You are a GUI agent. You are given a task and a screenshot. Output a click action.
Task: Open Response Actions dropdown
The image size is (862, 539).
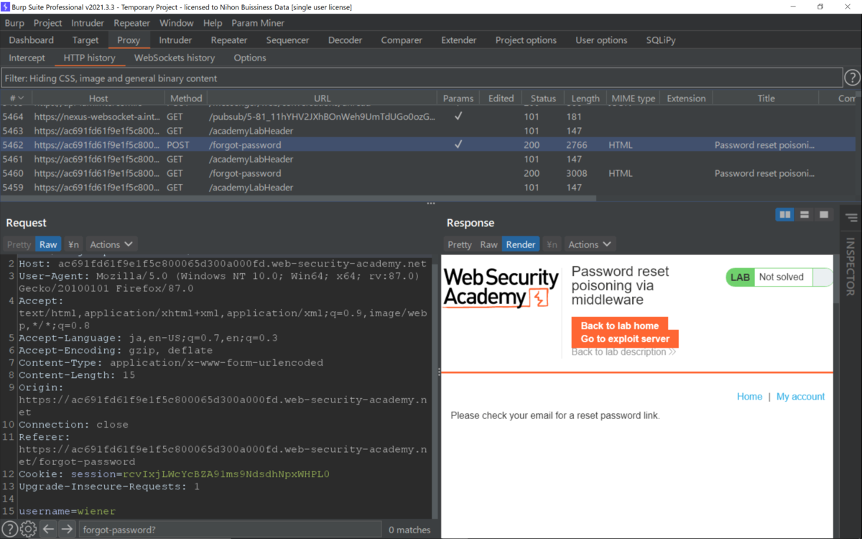coord(590,244)
